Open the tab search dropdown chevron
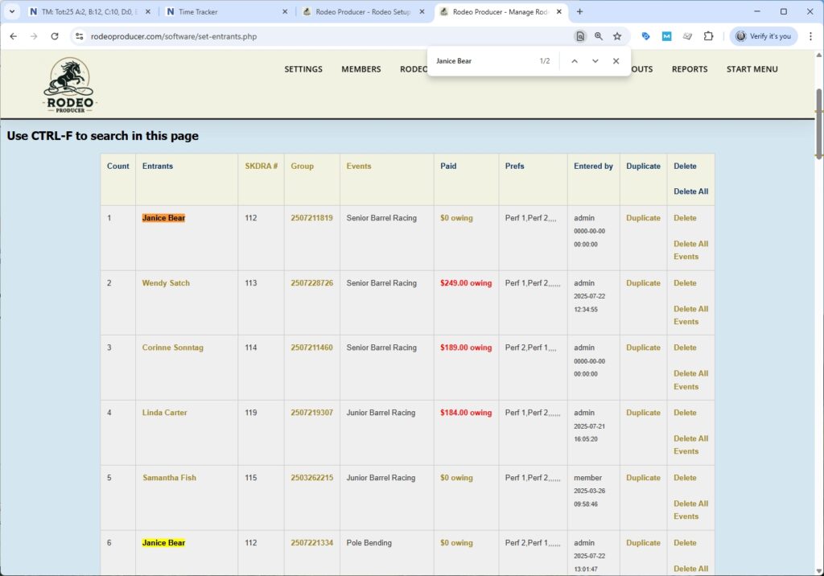This screenshot has height=576, width=824. 11,12
